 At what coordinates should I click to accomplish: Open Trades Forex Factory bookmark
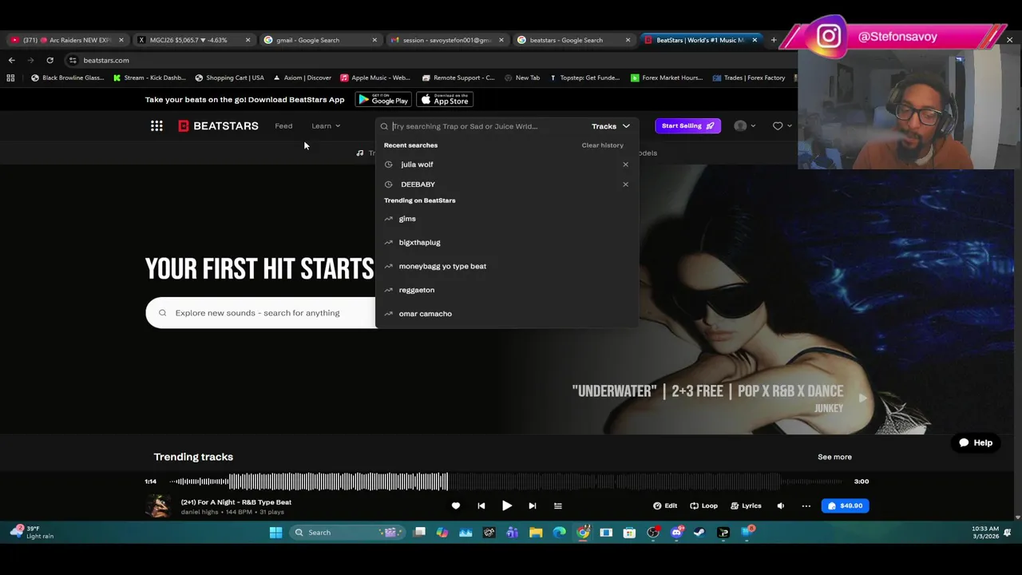tap(749, 77)
